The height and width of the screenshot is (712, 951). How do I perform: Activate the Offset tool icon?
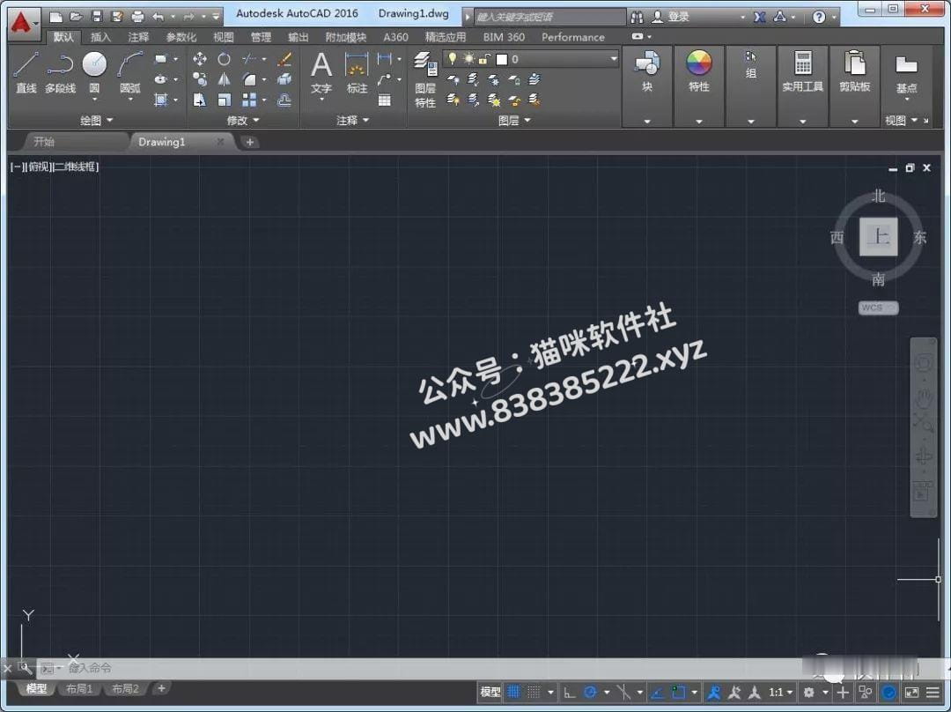pyautogui.click(x=284, y=100)
